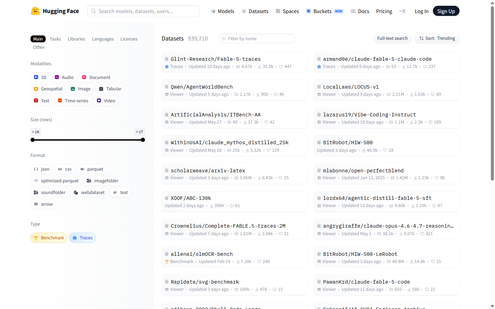
Task: Open Qwen/AgentWorldBench dataset card
Action: (x=234, y=90)
